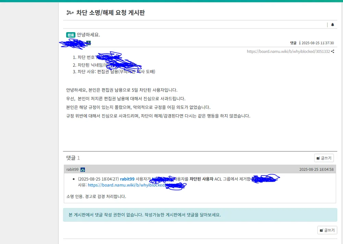Click the author's badge icon near the post header

(88, 43)
